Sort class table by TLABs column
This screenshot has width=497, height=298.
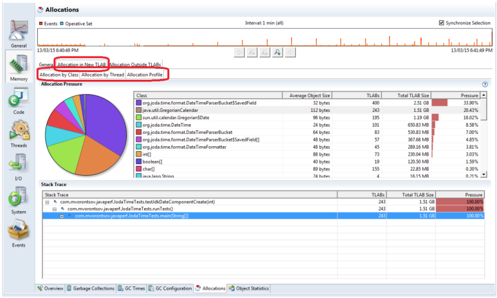click(x=357, y=95)
